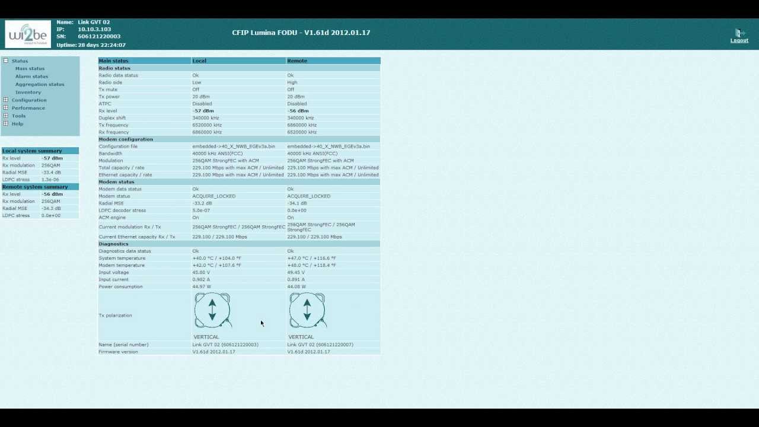Open Aggregation status page
This screenshot has width=759, height=427.
pos(40,84)
